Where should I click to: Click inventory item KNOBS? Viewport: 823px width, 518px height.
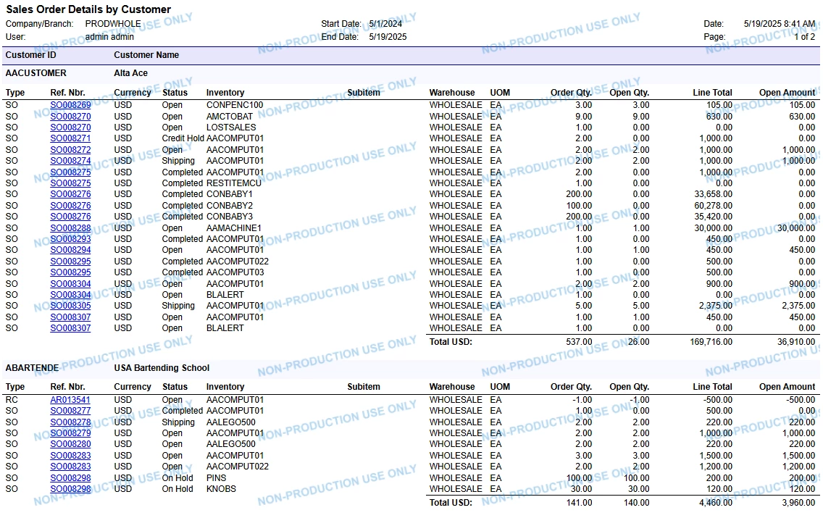(221, 489)
